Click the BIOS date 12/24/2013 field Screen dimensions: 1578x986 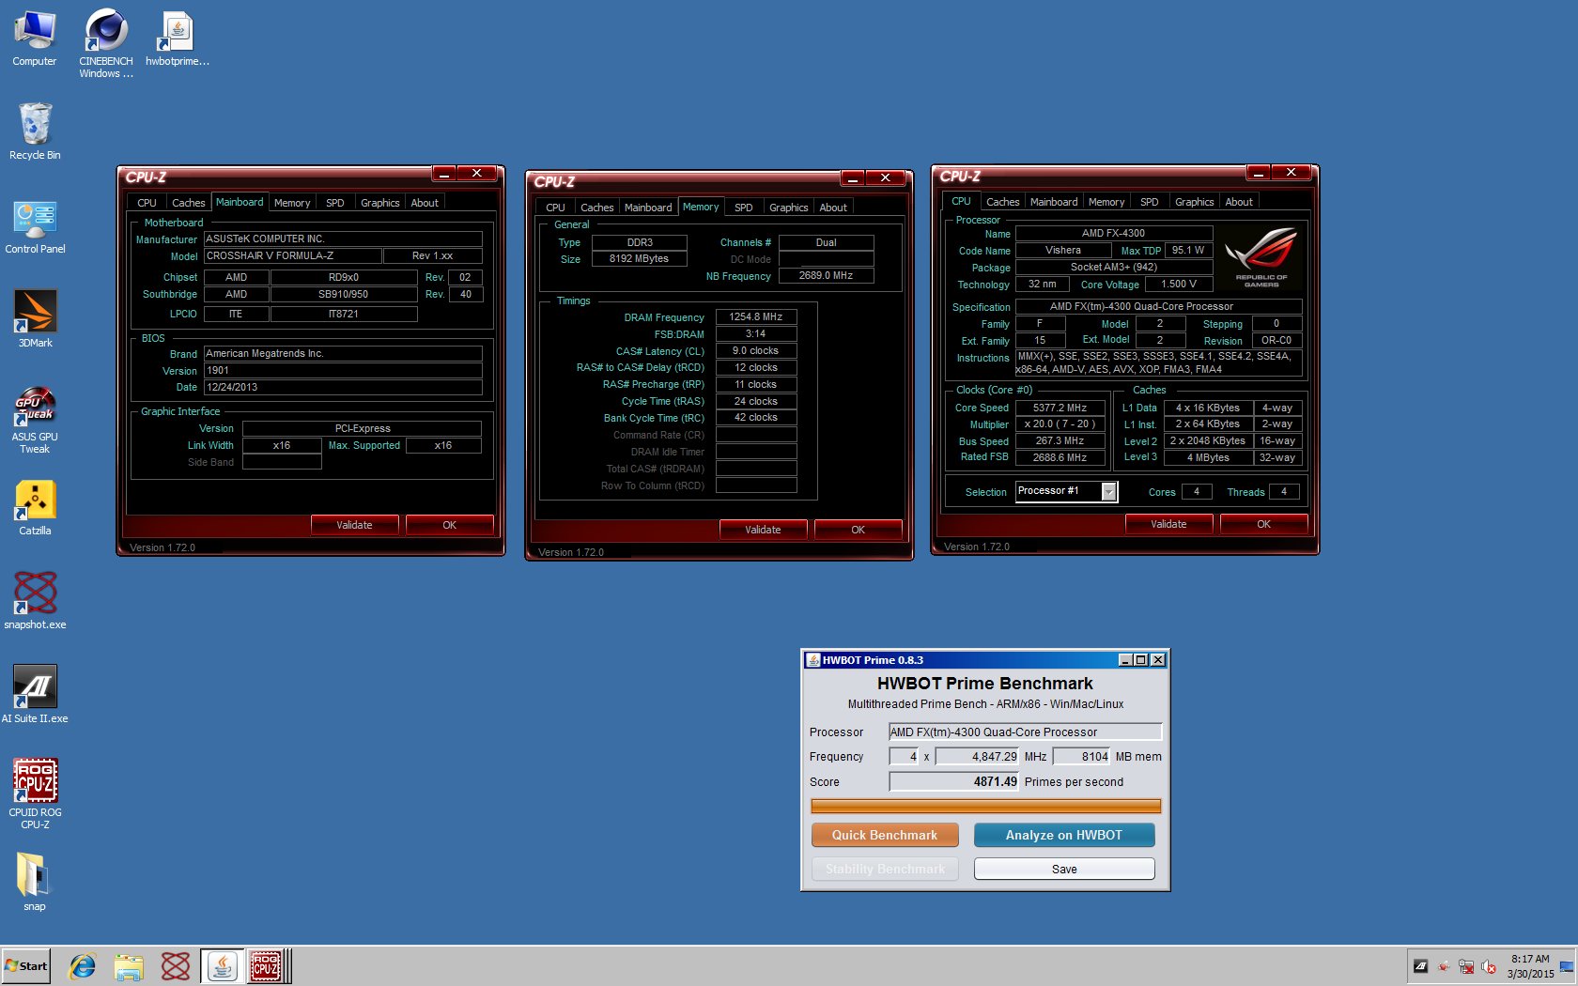point(343,387)
